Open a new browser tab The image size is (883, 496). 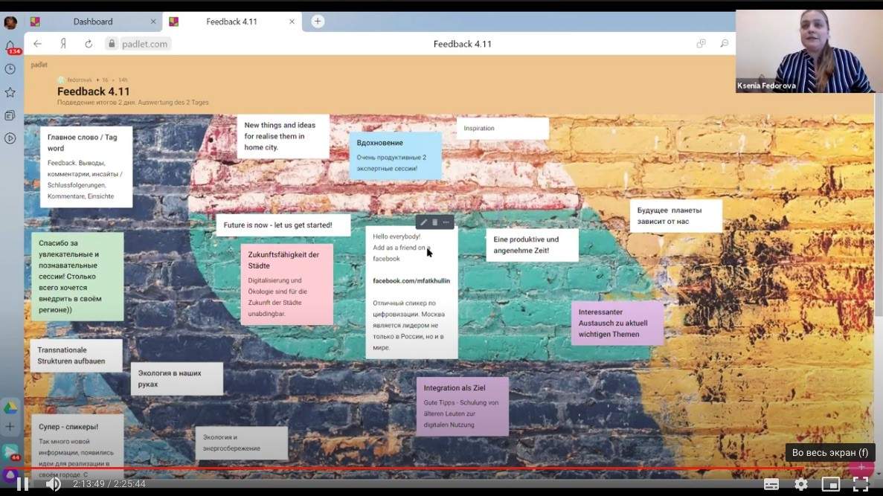tap(318, 22)
